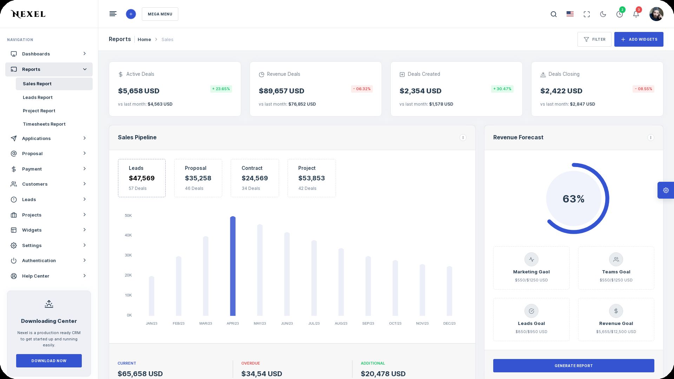Open Sales Pipeline three-dot options
This screenshot has height=379, width=674.
point(463,138)
